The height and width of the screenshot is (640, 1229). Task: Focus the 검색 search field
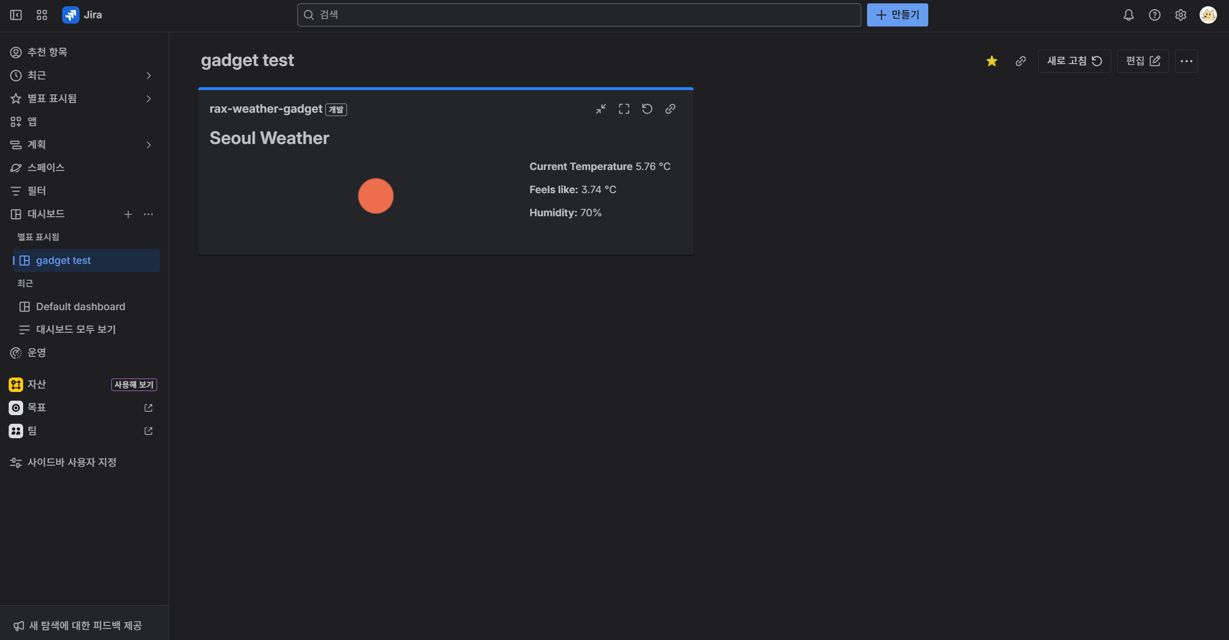tap(578, 15)
